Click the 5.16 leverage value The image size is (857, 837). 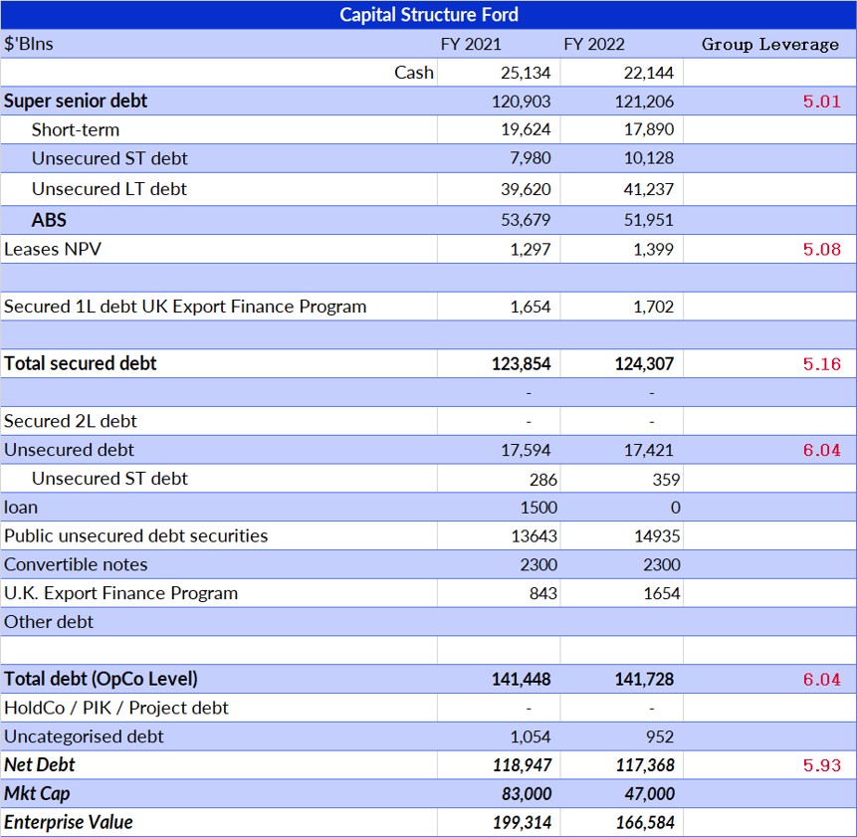[x=821, y=364]
